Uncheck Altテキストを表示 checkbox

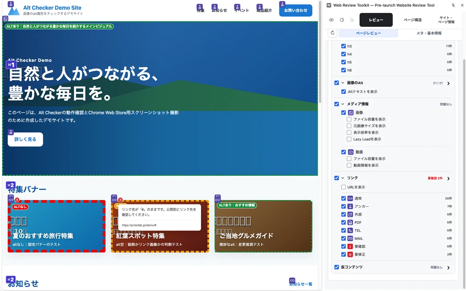click(343, 92)
